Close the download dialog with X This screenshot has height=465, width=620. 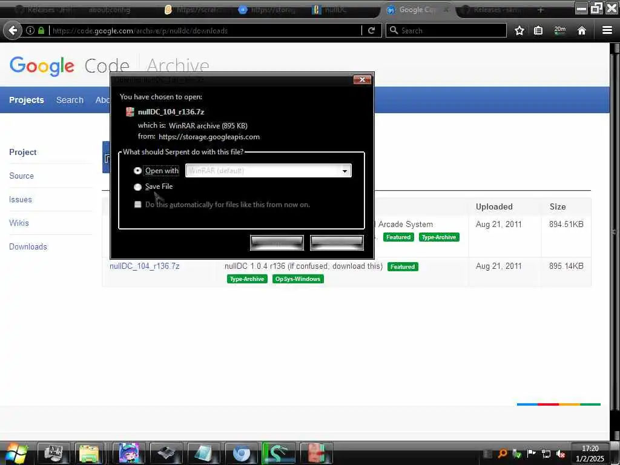pyautogui.click(x=362, y=79)
